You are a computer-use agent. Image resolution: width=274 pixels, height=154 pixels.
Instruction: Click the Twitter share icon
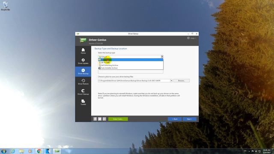click(100, 119)
